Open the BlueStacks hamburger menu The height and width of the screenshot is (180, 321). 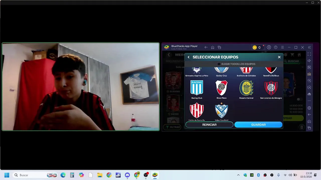(x=282, y=47)
